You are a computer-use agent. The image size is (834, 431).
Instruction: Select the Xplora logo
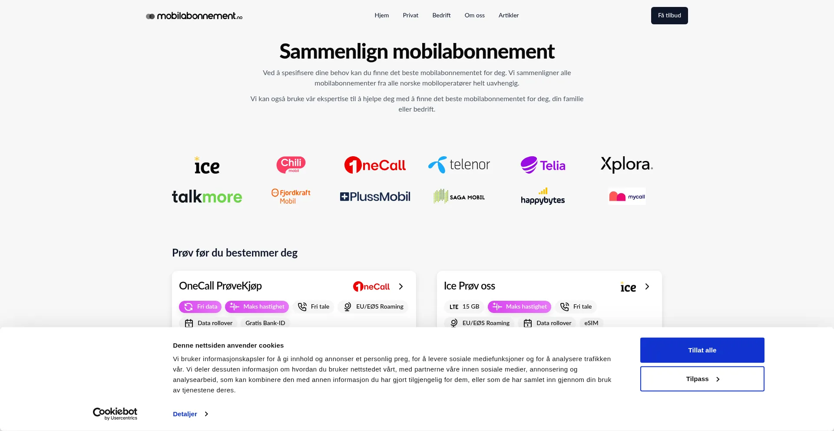tap(627, 165)
